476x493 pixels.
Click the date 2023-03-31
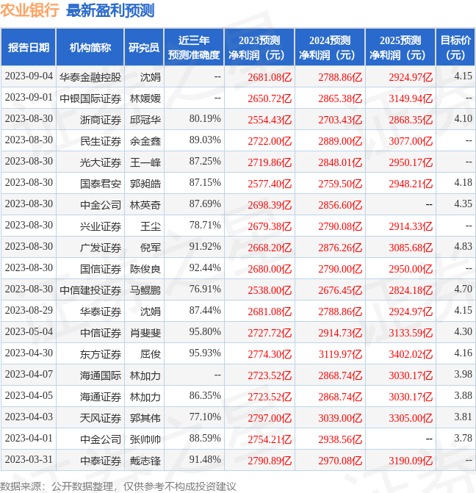point(29,460)
